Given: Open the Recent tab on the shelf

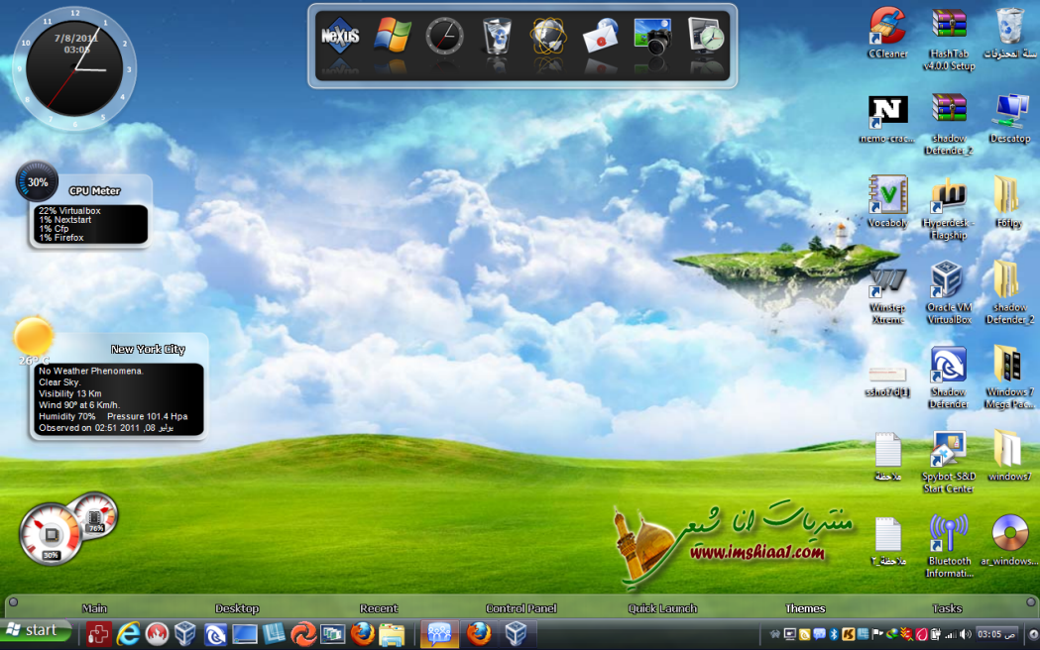Looking at the screenshot, I should (379, 608).
